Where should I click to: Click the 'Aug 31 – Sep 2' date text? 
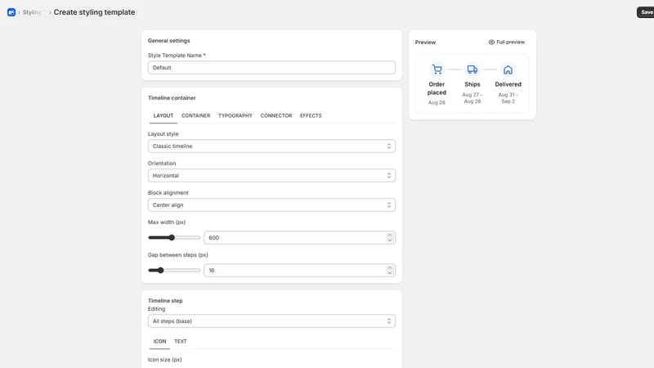point(508,98)
